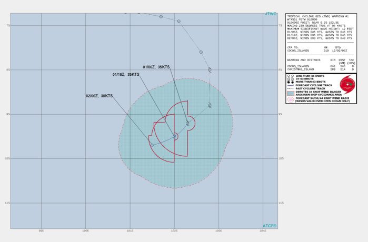This screenshot has height=242, width=368.
Task: Click the 01/06Z, 35KTS map label
Action: point(156,67)
